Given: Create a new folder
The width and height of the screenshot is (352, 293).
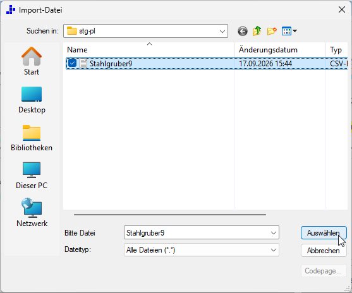Looking at the screenshot, I should [x=272, y=31].
